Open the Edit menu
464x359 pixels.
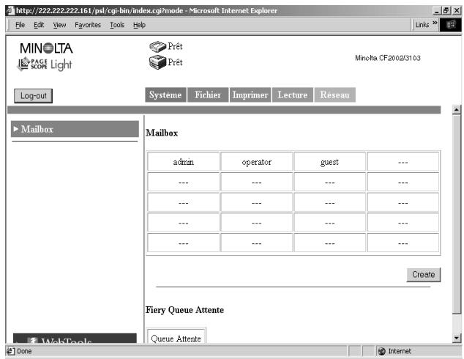39,25
